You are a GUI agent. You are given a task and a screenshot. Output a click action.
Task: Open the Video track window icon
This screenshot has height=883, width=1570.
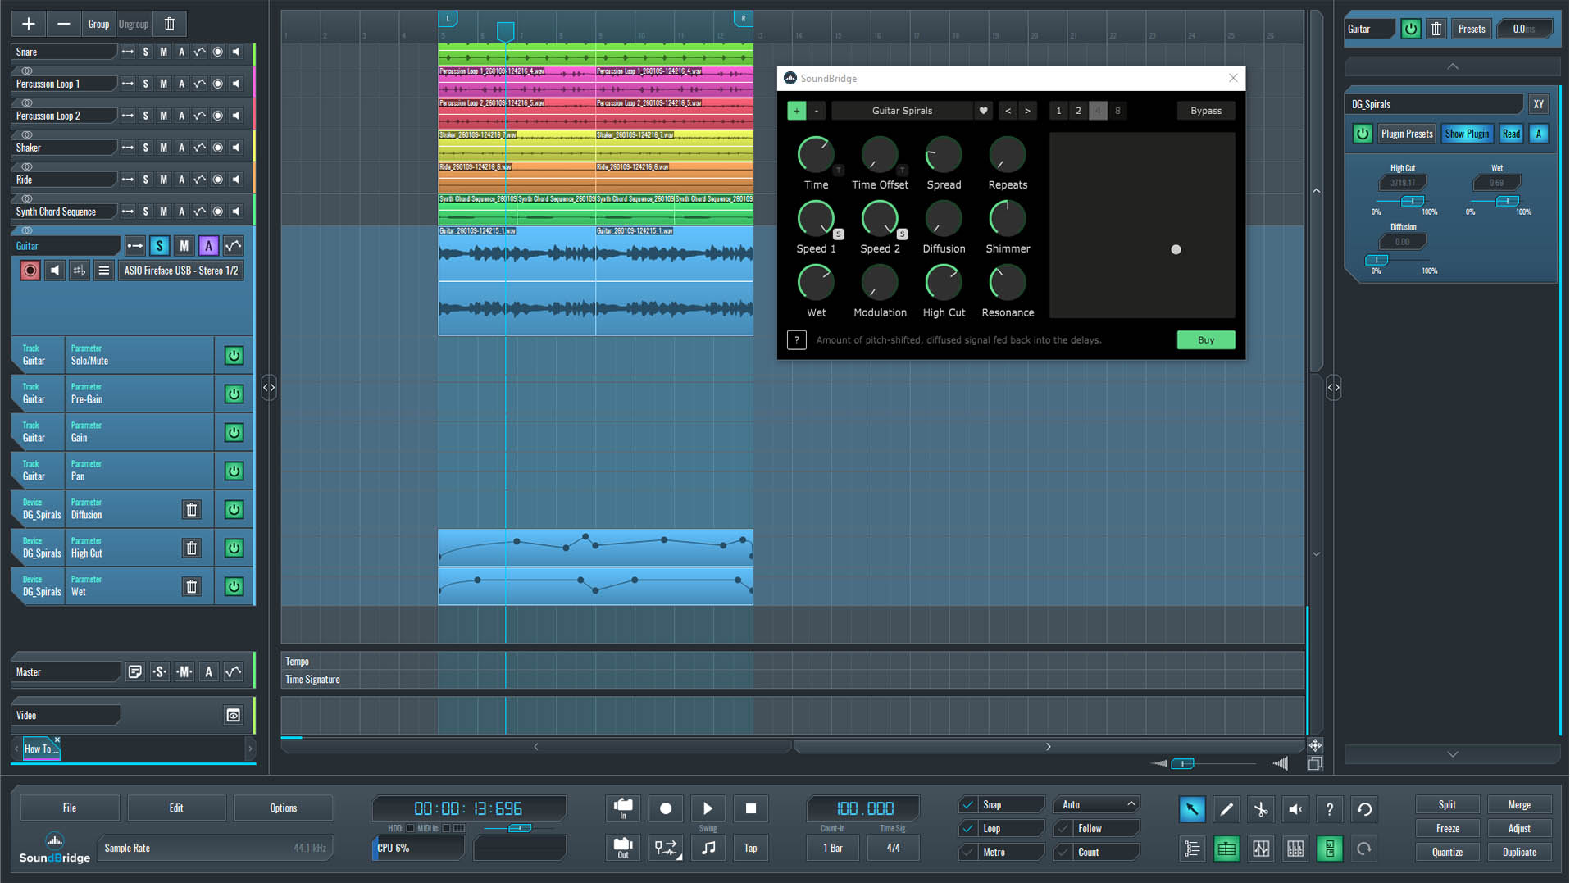pyautogui.click(x=234, y=716)
